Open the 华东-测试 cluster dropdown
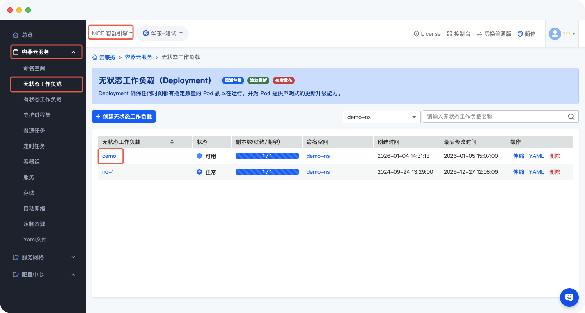The image size is (585, 313). pos(162,33)
